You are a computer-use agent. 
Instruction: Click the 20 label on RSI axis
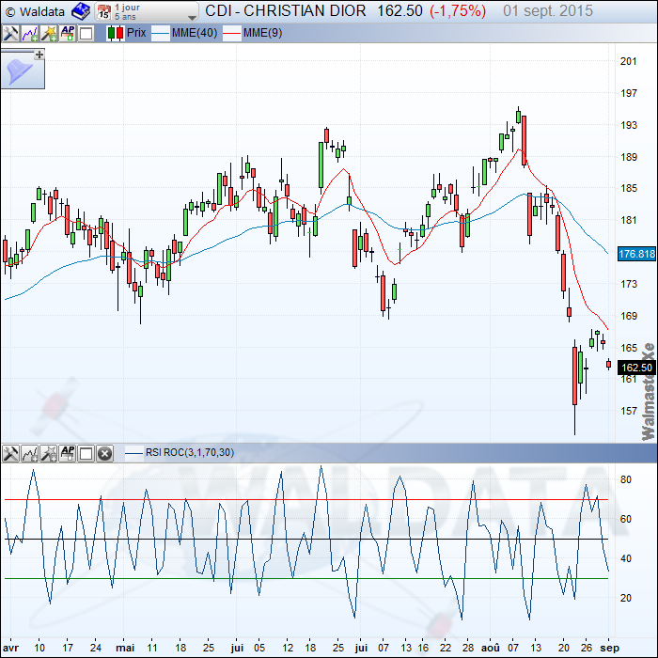626,598
